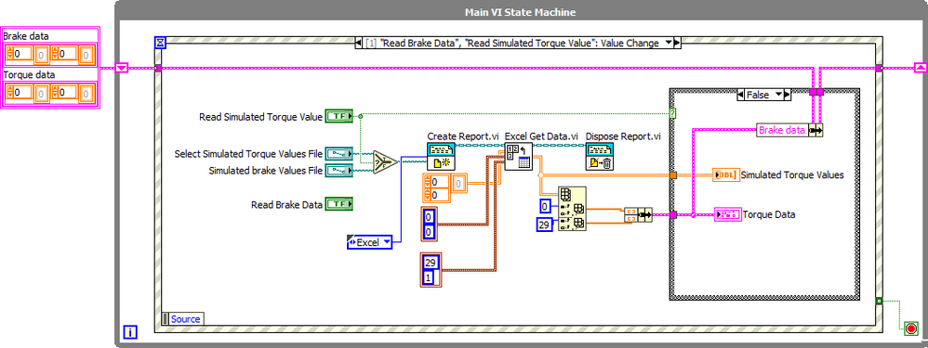The width and height of the screenshot is (928, 348).
Task: Toggle the Read Brake Data boolean terminal
Action: tap(339, 204)
